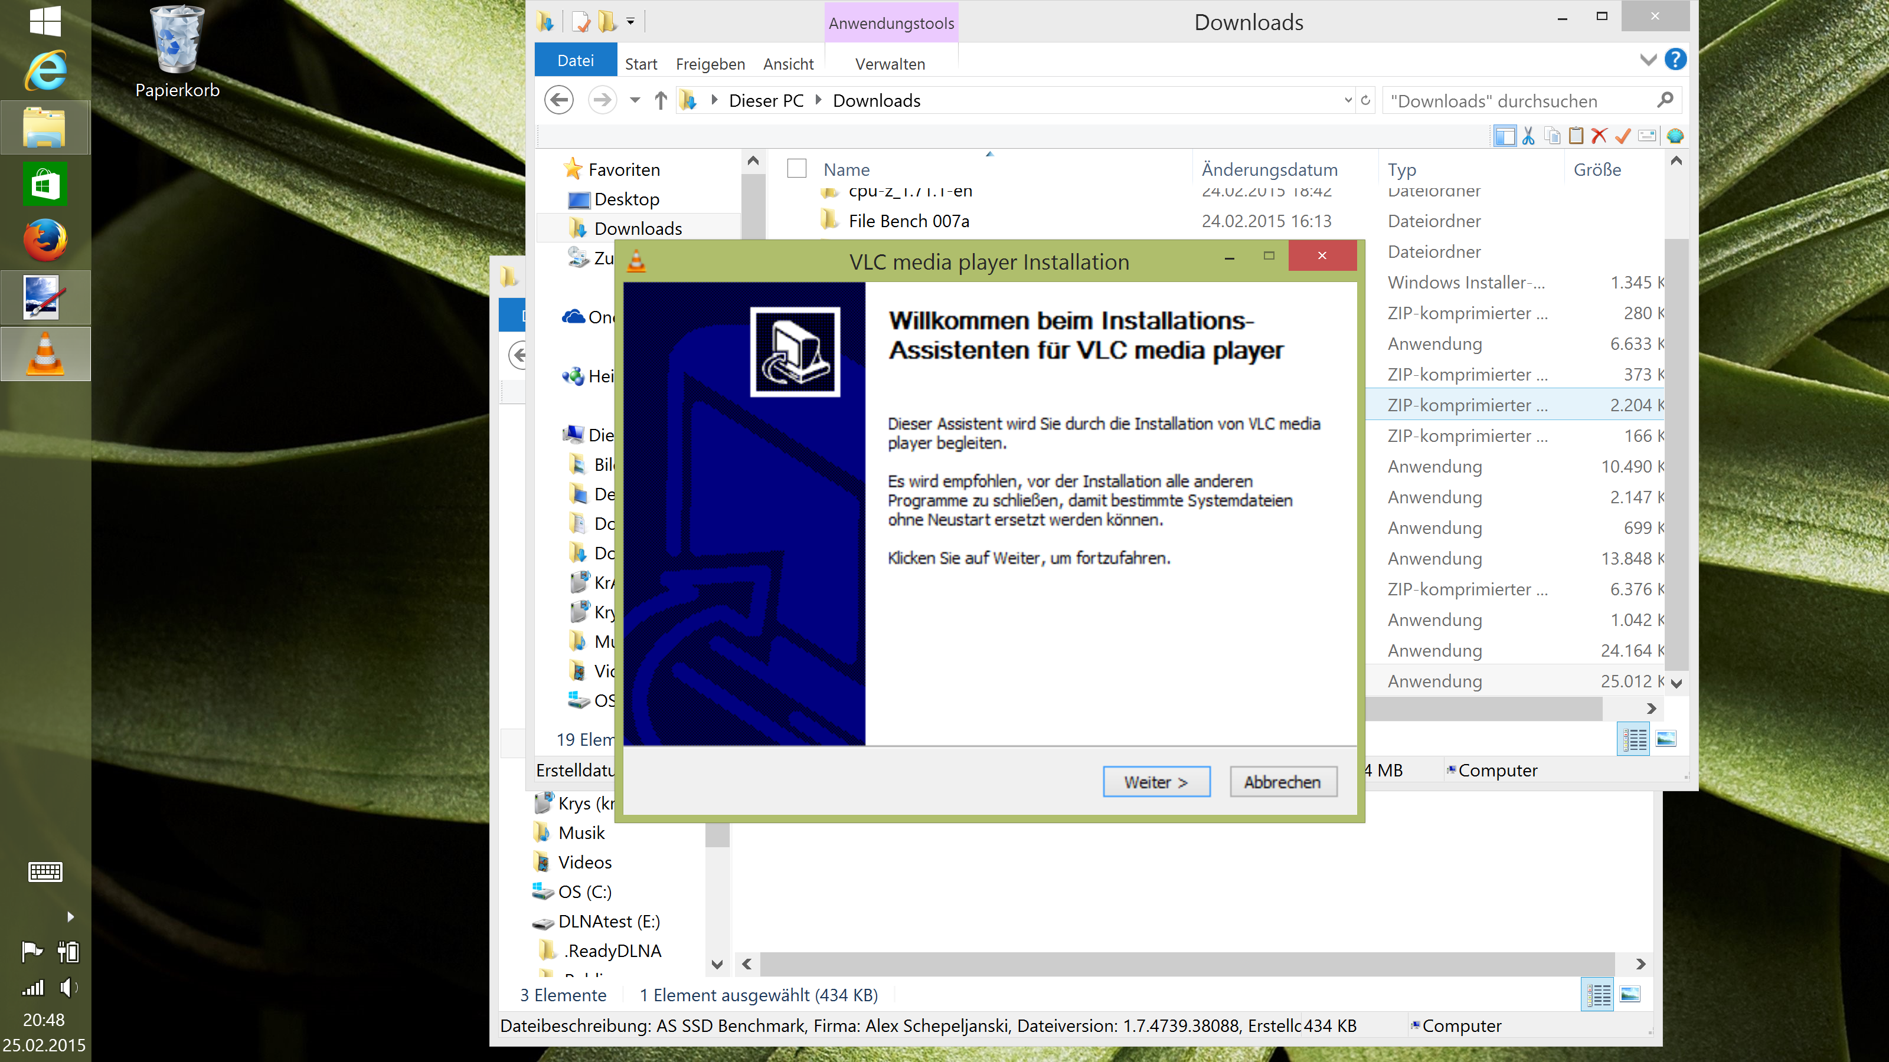Open the recent locations dropdown arrow
The width and height of the screenshot is (1889, 1062).
[x=635, y=100]
